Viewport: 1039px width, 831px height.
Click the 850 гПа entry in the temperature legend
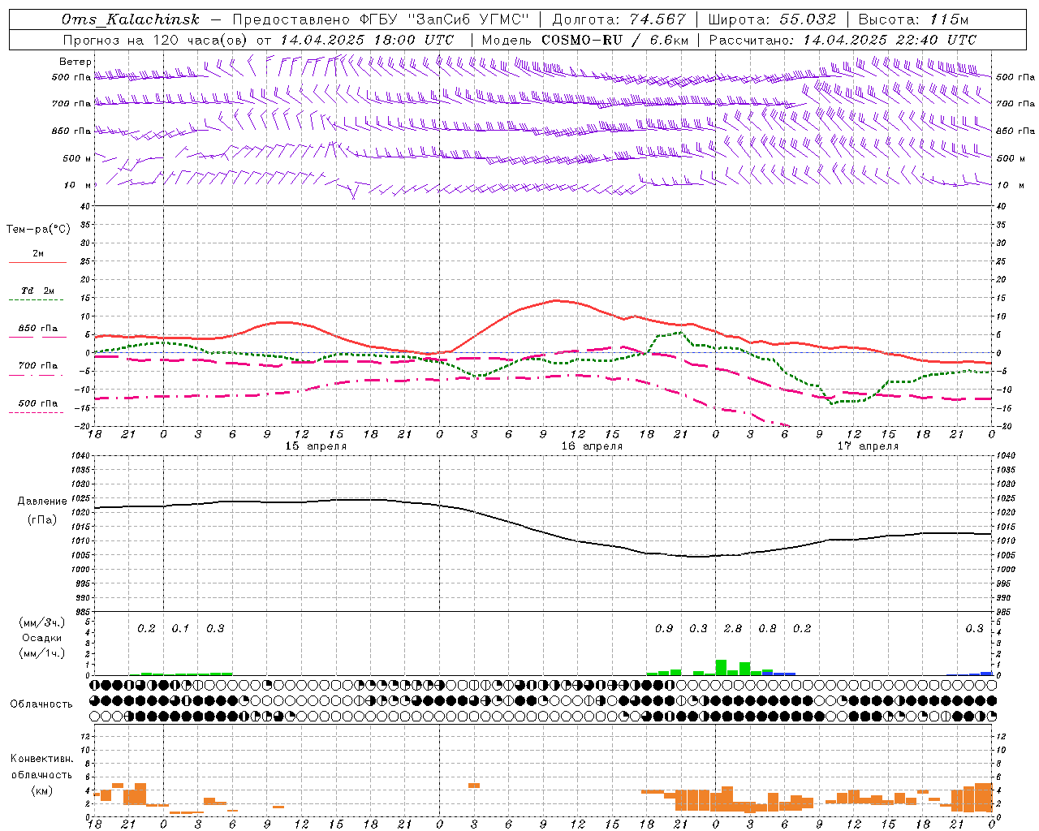pos(38,329)
